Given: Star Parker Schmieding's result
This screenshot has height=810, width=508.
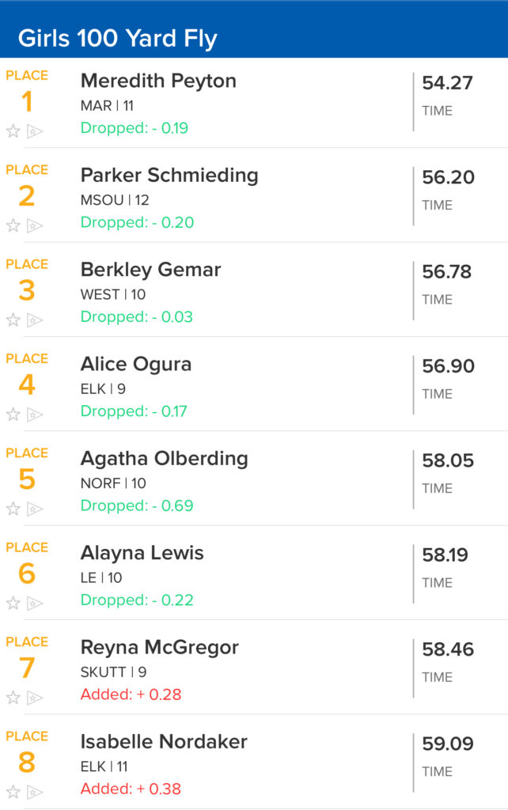Looking at the screenshot, I should (x=13, y=225).
